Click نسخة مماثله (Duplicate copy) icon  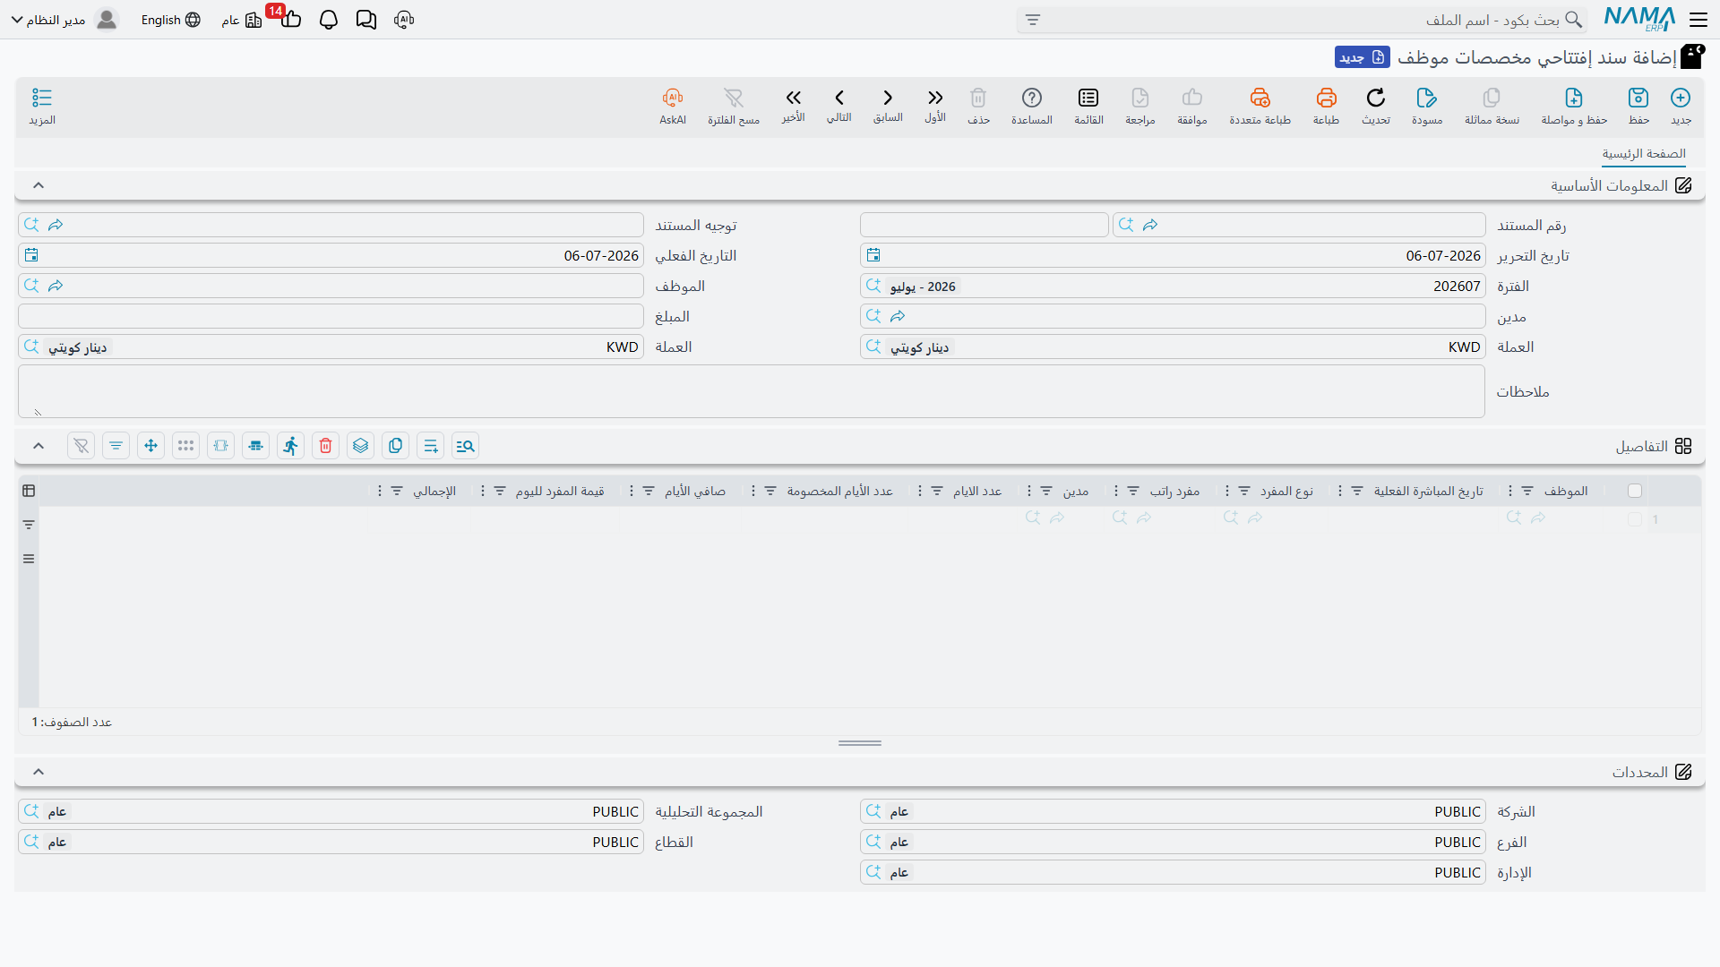tap(1492, 106)
